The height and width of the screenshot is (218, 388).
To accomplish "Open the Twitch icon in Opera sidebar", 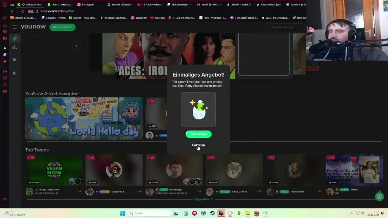I will point(5,55).
